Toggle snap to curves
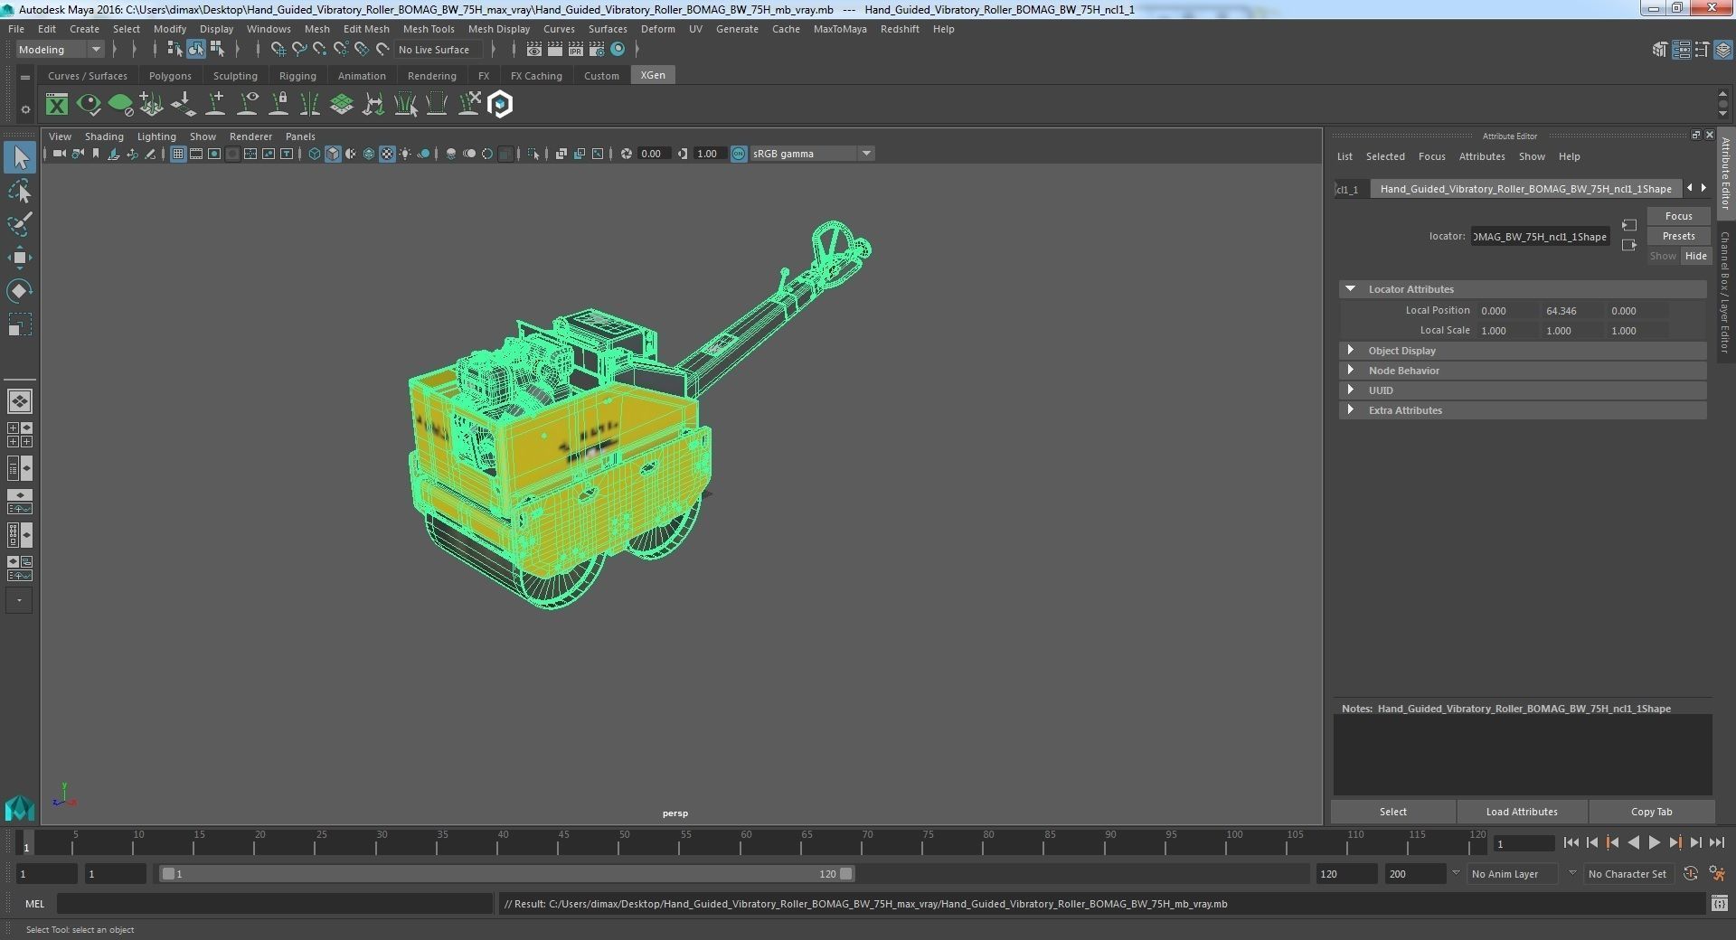1736x940 pixels. 298,50
